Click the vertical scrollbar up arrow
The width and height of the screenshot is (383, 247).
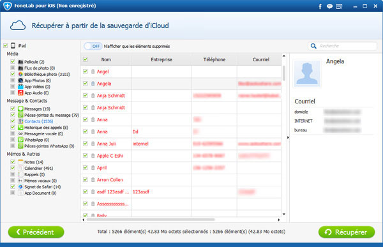coord(284,56)
